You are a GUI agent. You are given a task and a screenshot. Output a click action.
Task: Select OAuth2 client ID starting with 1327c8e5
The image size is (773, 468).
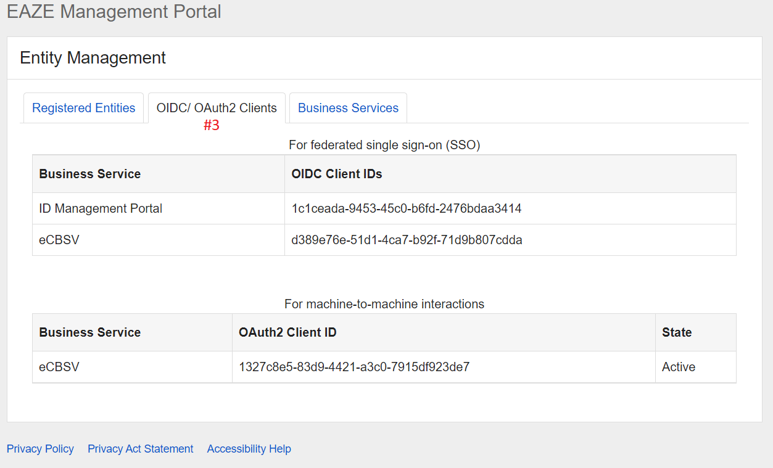354,367
